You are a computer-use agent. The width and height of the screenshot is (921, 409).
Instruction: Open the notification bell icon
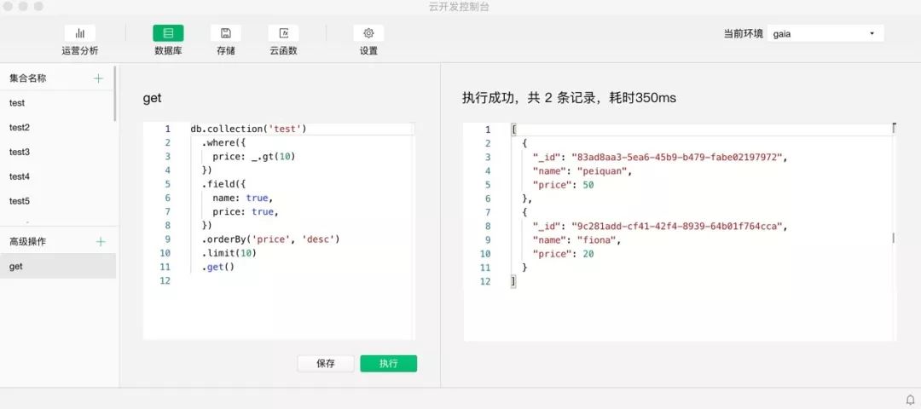tap(911, 399)
